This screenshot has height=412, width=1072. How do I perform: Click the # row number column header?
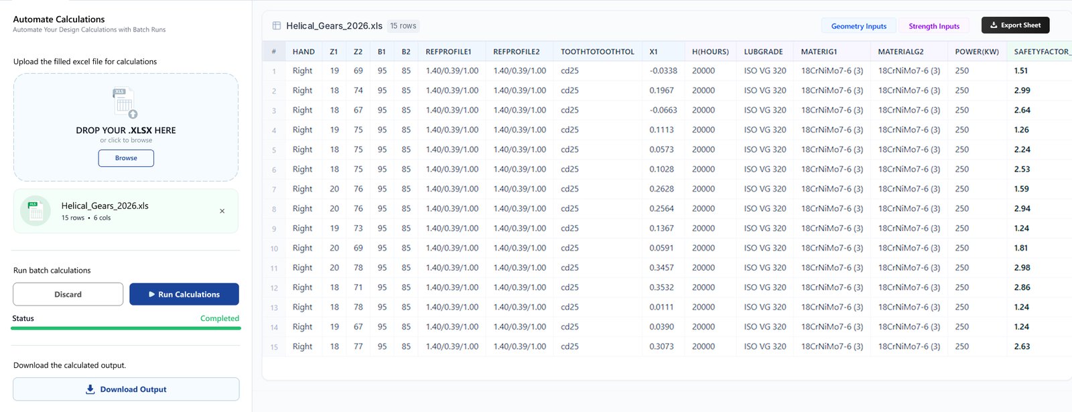[273, 52]
